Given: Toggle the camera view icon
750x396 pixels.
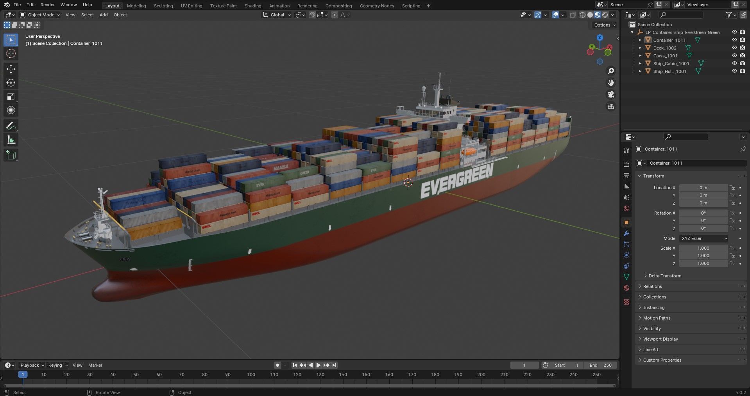Looking at the screenshot, I should click(x=610, y=94).
